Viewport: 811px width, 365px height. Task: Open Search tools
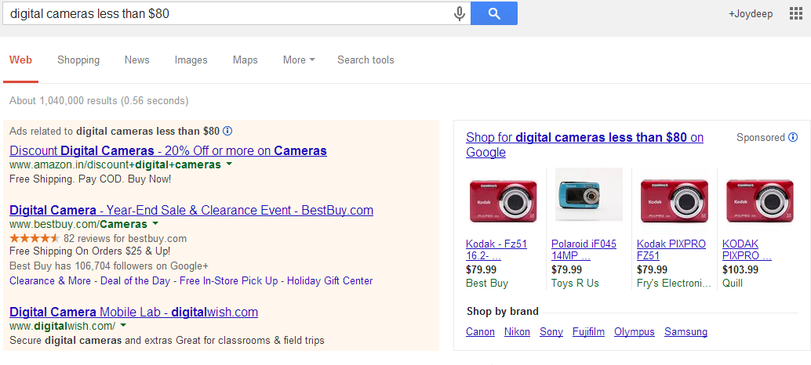[365, 60]
